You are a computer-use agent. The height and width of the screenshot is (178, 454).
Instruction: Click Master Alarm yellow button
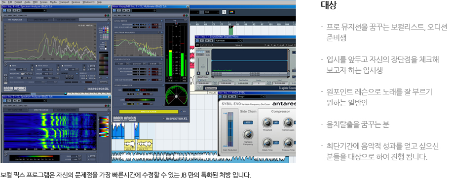pos(149,111)
